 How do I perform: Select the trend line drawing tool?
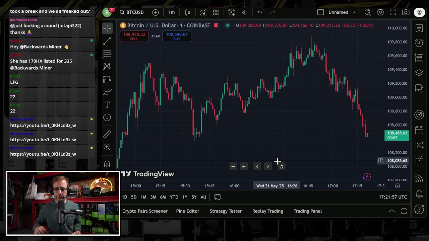click(107, 41)
